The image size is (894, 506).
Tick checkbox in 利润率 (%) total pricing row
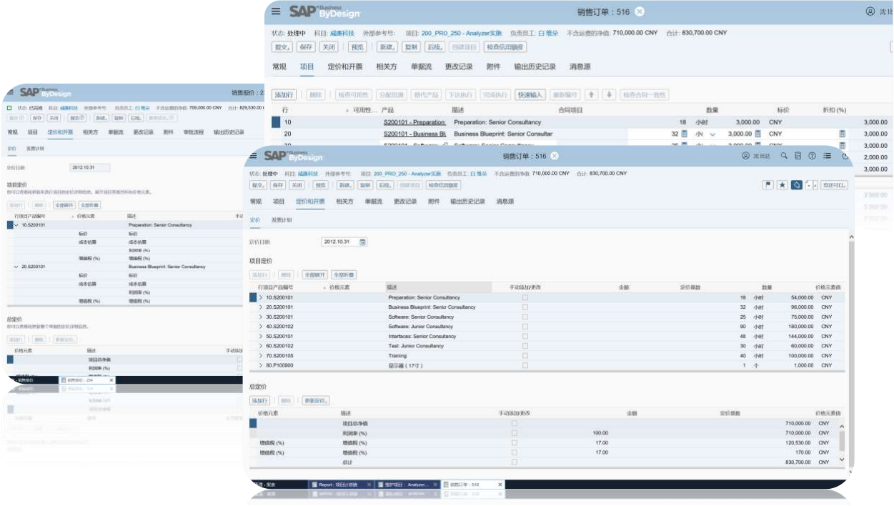515,433
